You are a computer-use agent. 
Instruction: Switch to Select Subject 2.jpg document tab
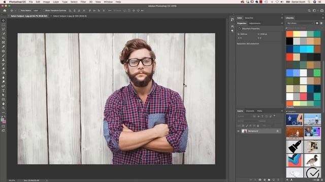(x=70, y=16)
